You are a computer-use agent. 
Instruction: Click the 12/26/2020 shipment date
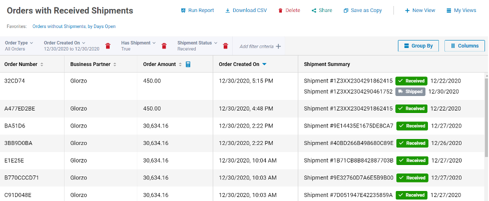pyautogui.click(x=446, y=143)
